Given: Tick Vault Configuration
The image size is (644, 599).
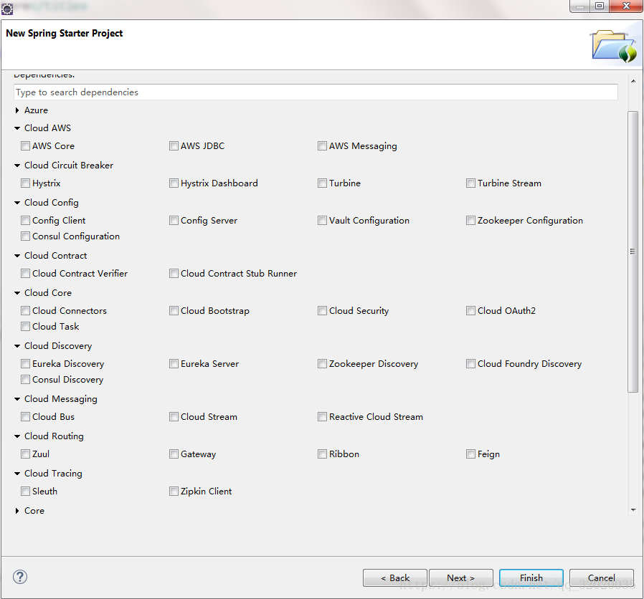Looking at the screenshot, I should (322, 220).
